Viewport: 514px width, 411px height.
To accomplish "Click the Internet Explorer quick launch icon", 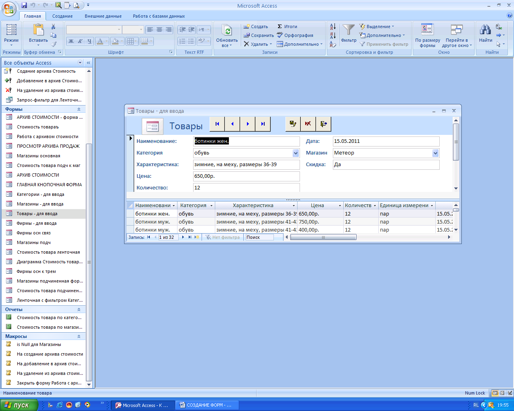I will click(59, 405).
